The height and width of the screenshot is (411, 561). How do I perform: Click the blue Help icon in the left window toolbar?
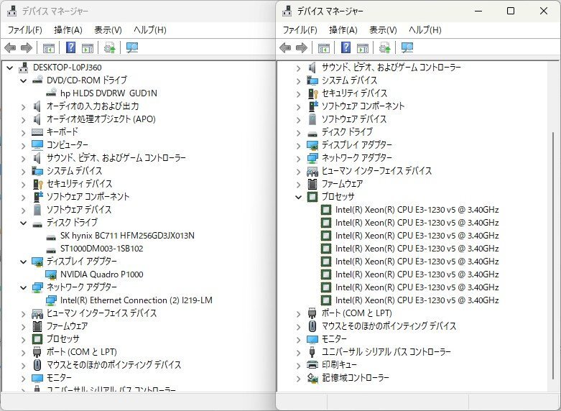pyautogui.click(x=70, y=48)
